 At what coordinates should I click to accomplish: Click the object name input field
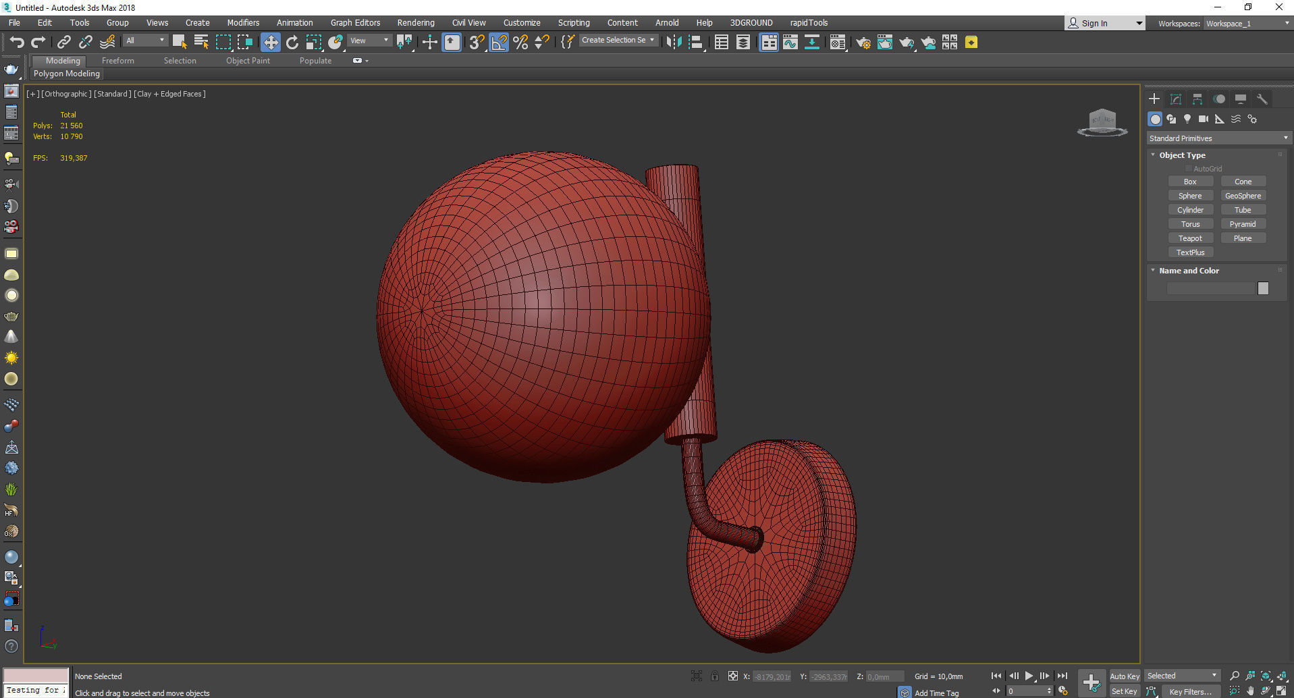(x=1210, y=288)
